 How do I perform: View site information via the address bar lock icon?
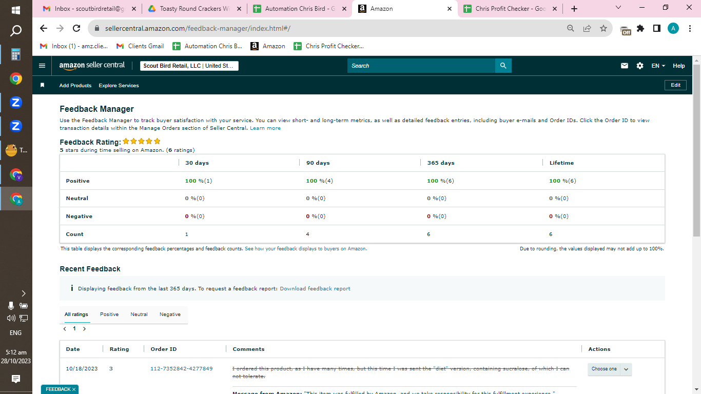click(96, 29)
